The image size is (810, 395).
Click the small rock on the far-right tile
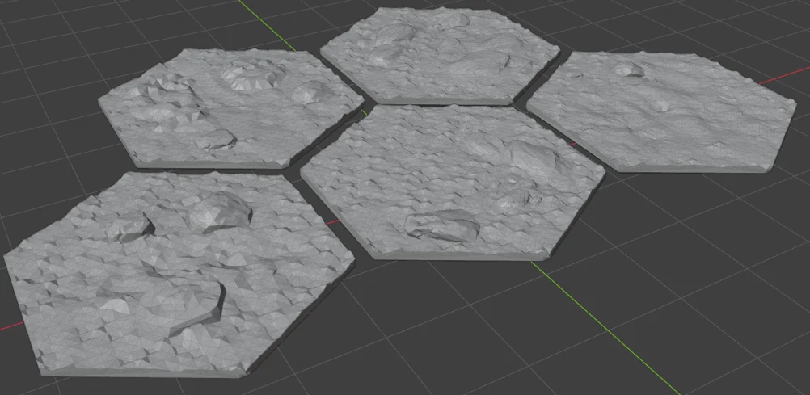tap(630, 70)
